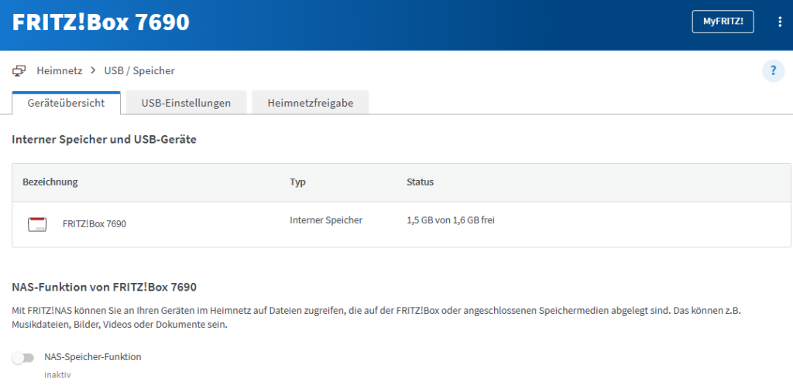The width and height of the screenshot is (793, 388).
Task: Click the NAS-Speicher-Funktion toggle label
Action: tap(93, 357)
